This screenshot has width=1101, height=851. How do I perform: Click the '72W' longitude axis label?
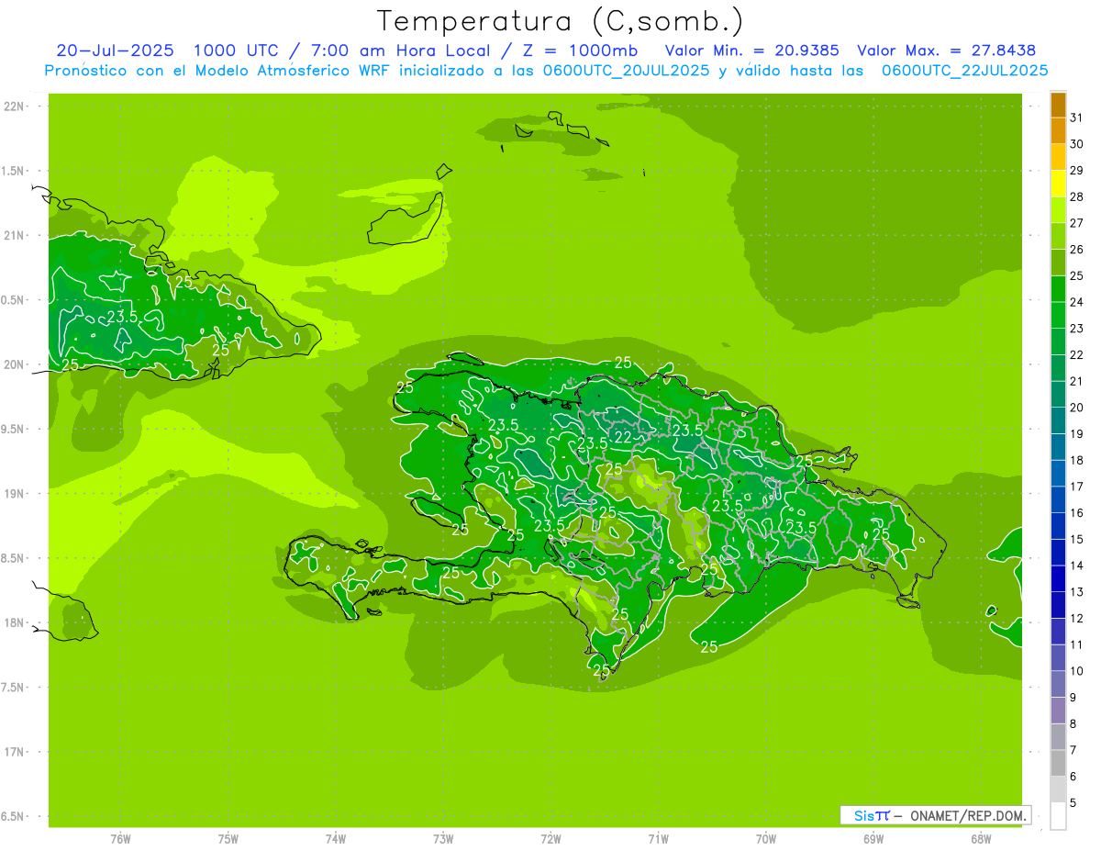pyautogui.click(x=550, y=839)
